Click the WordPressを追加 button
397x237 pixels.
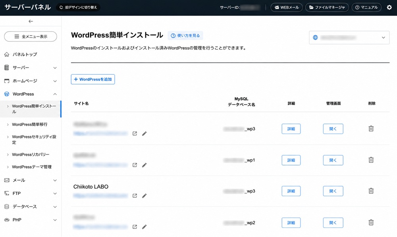click(93, 79)
